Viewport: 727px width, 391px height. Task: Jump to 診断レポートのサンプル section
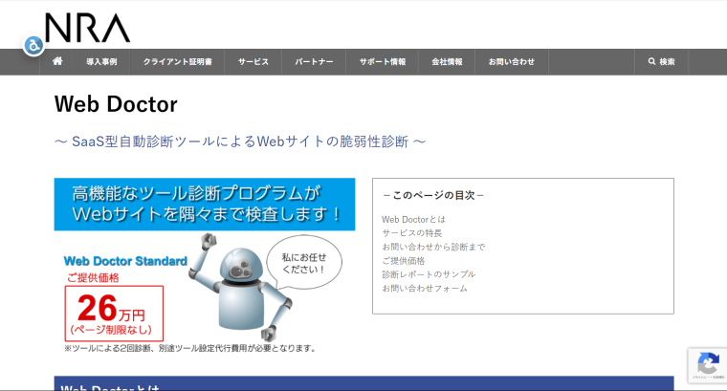[x=429, y=274]
